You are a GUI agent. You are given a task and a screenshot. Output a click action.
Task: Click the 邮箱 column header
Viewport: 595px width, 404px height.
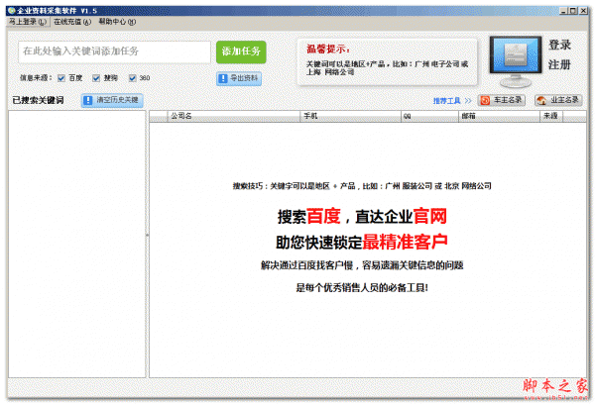click(x=499, y=116)
